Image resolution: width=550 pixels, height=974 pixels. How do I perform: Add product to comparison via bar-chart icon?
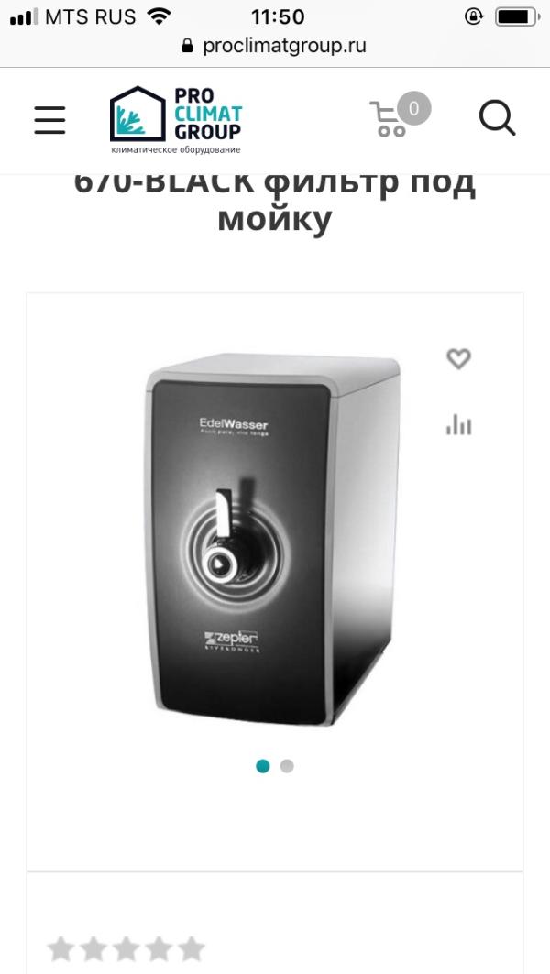click(x=458, y=425)
